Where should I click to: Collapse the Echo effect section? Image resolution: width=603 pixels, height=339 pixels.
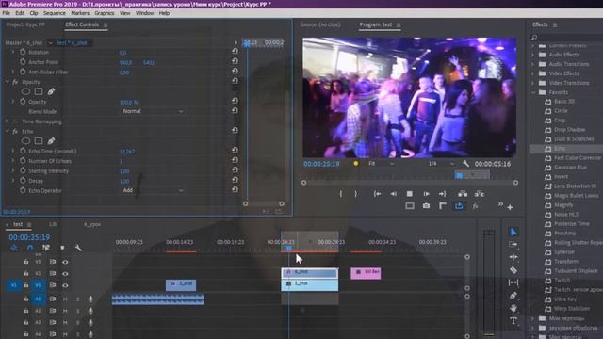coord(7,131)
